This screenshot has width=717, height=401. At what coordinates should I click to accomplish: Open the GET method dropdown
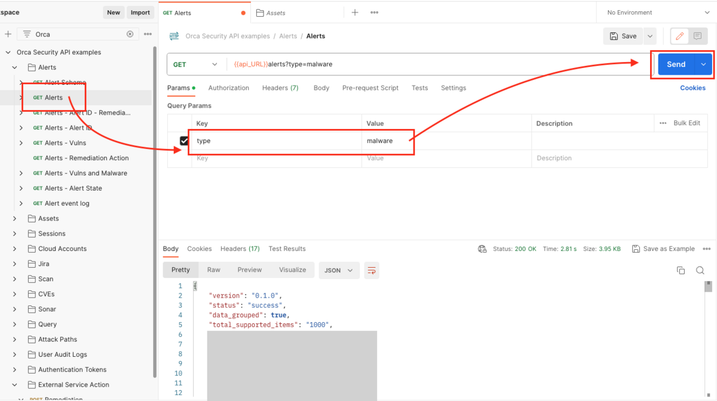point(196,65)
